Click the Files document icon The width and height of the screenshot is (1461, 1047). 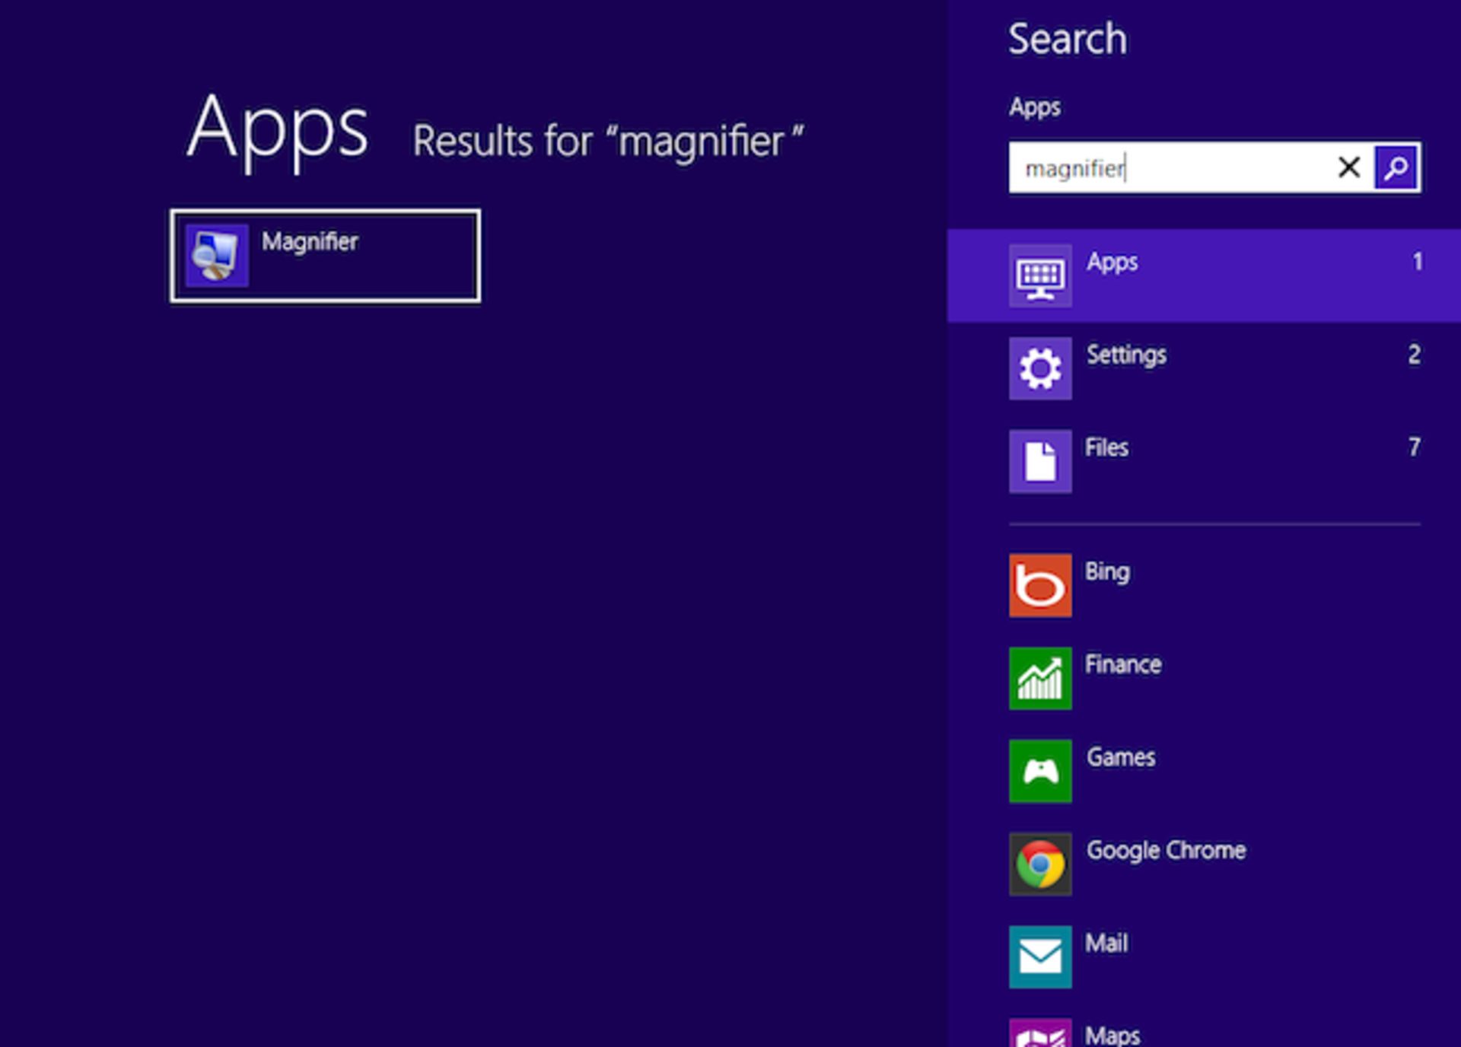(x=1039, y=461)
